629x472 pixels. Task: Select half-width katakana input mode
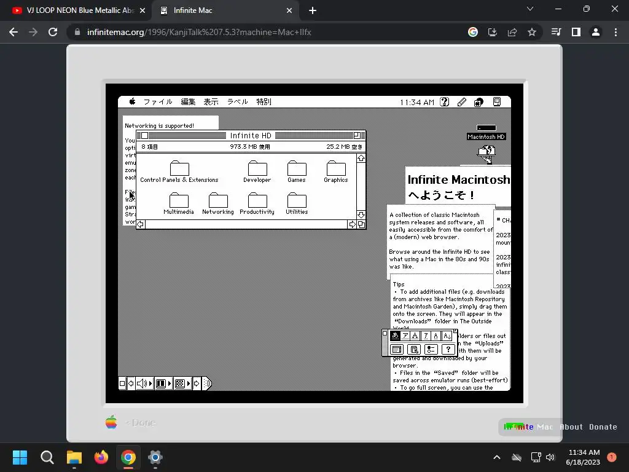(426, 336)
